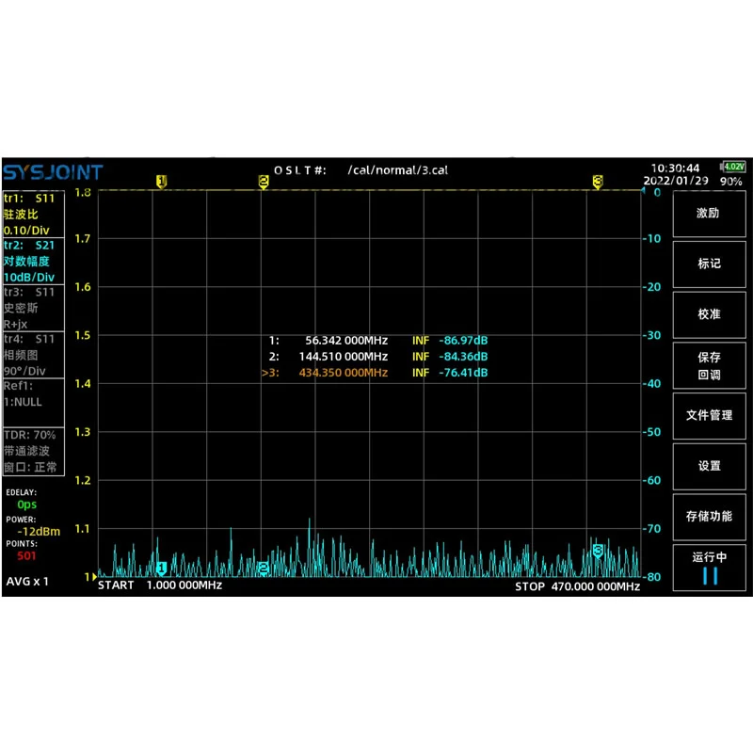Select cyan marker 2 on S21 trace

(264, 569)
